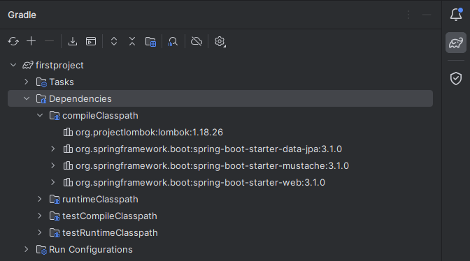Expand runtimeClasspath node
The height and width of the screenshot is (261, 470).
[40, 199]
